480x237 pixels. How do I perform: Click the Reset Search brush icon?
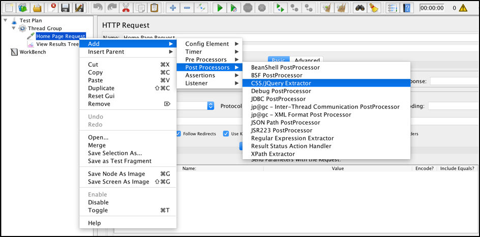coord(373,8)
